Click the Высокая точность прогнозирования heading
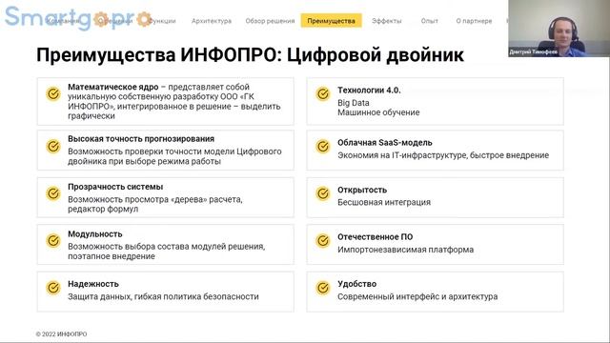The height and width of the screenshot is (343, 610). tap(141, 139)
